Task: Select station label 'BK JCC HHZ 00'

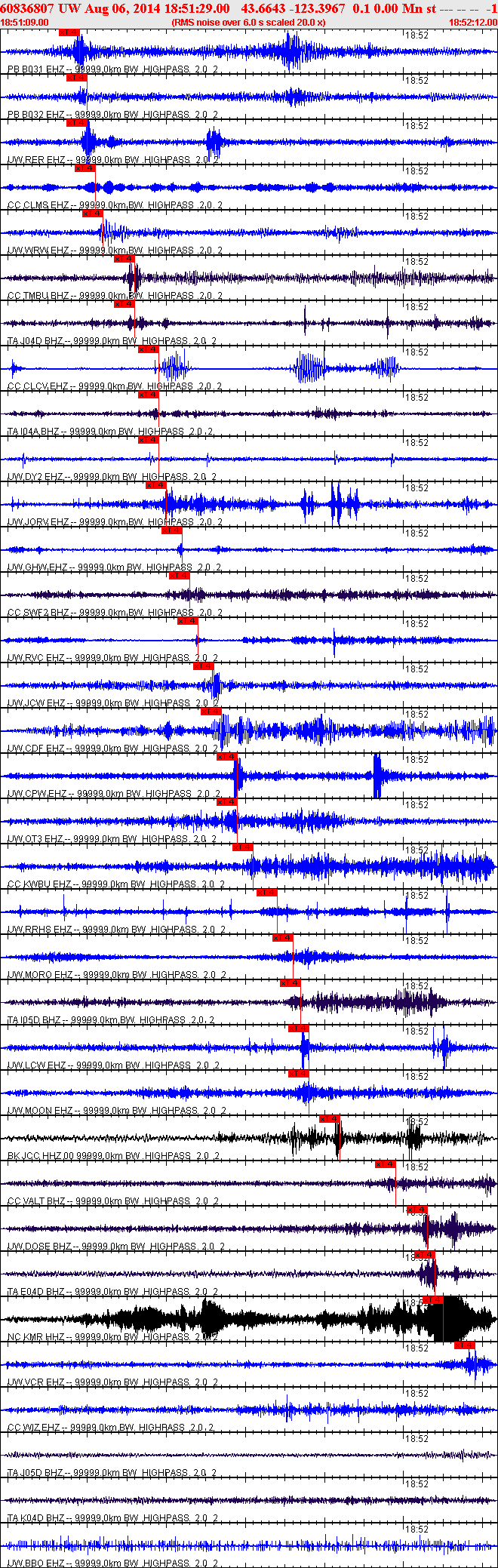Action: tap(41, 1156)
